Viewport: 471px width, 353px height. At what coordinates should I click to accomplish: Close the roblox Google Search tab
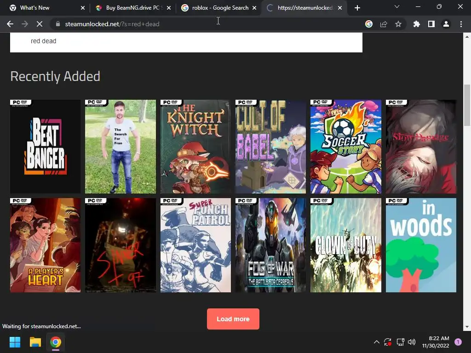click(x=254, y=8)
